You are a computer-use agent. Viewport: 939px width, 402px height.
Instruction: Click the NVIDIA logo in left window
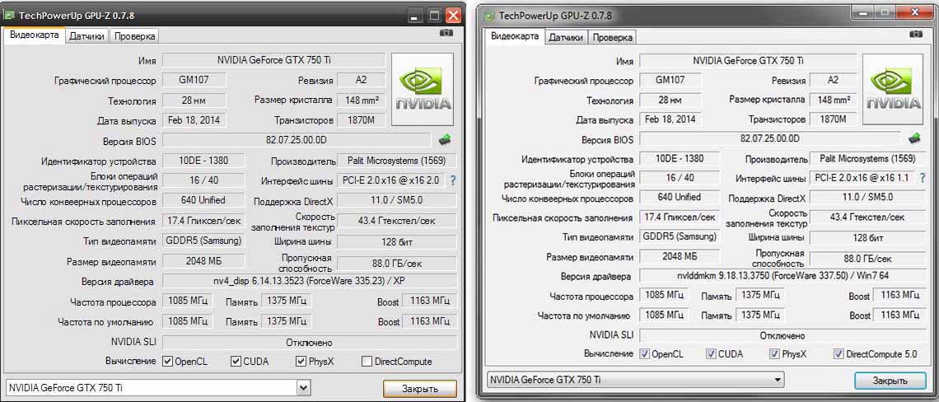(423, 89)
